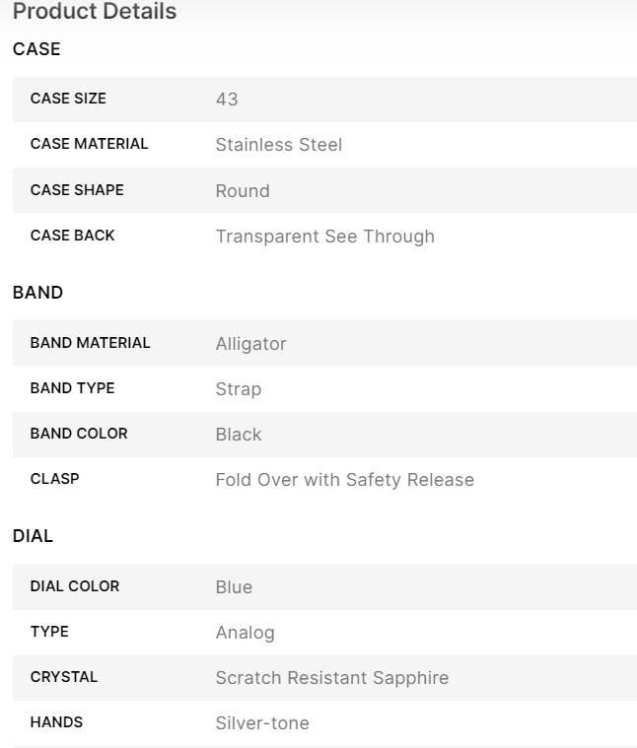
Task: Select the Scratch Resistant Sapphire value
Action: click(331, 678)
